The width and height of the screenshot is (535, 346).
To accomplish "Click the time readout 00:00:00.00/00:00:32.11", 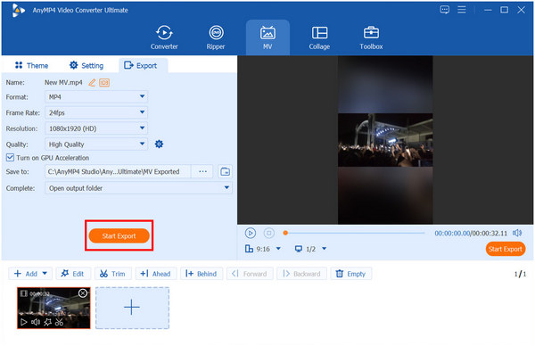I will point(471,233).
